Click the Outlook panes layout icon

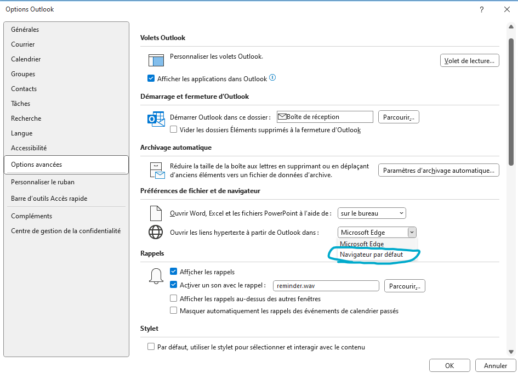pyautogui.click(x=156, y=60)
